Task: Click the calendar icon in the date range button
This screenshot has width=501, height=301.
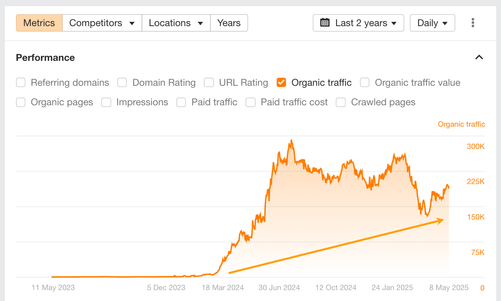Action: tap(325, 23)
